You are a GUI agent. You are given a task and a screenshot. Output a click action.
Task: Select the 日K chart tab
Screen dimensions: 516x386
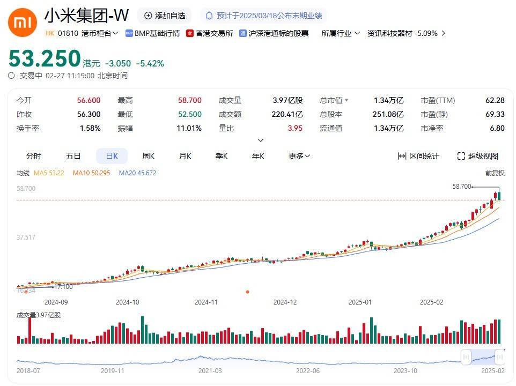(x=112, y=156)
